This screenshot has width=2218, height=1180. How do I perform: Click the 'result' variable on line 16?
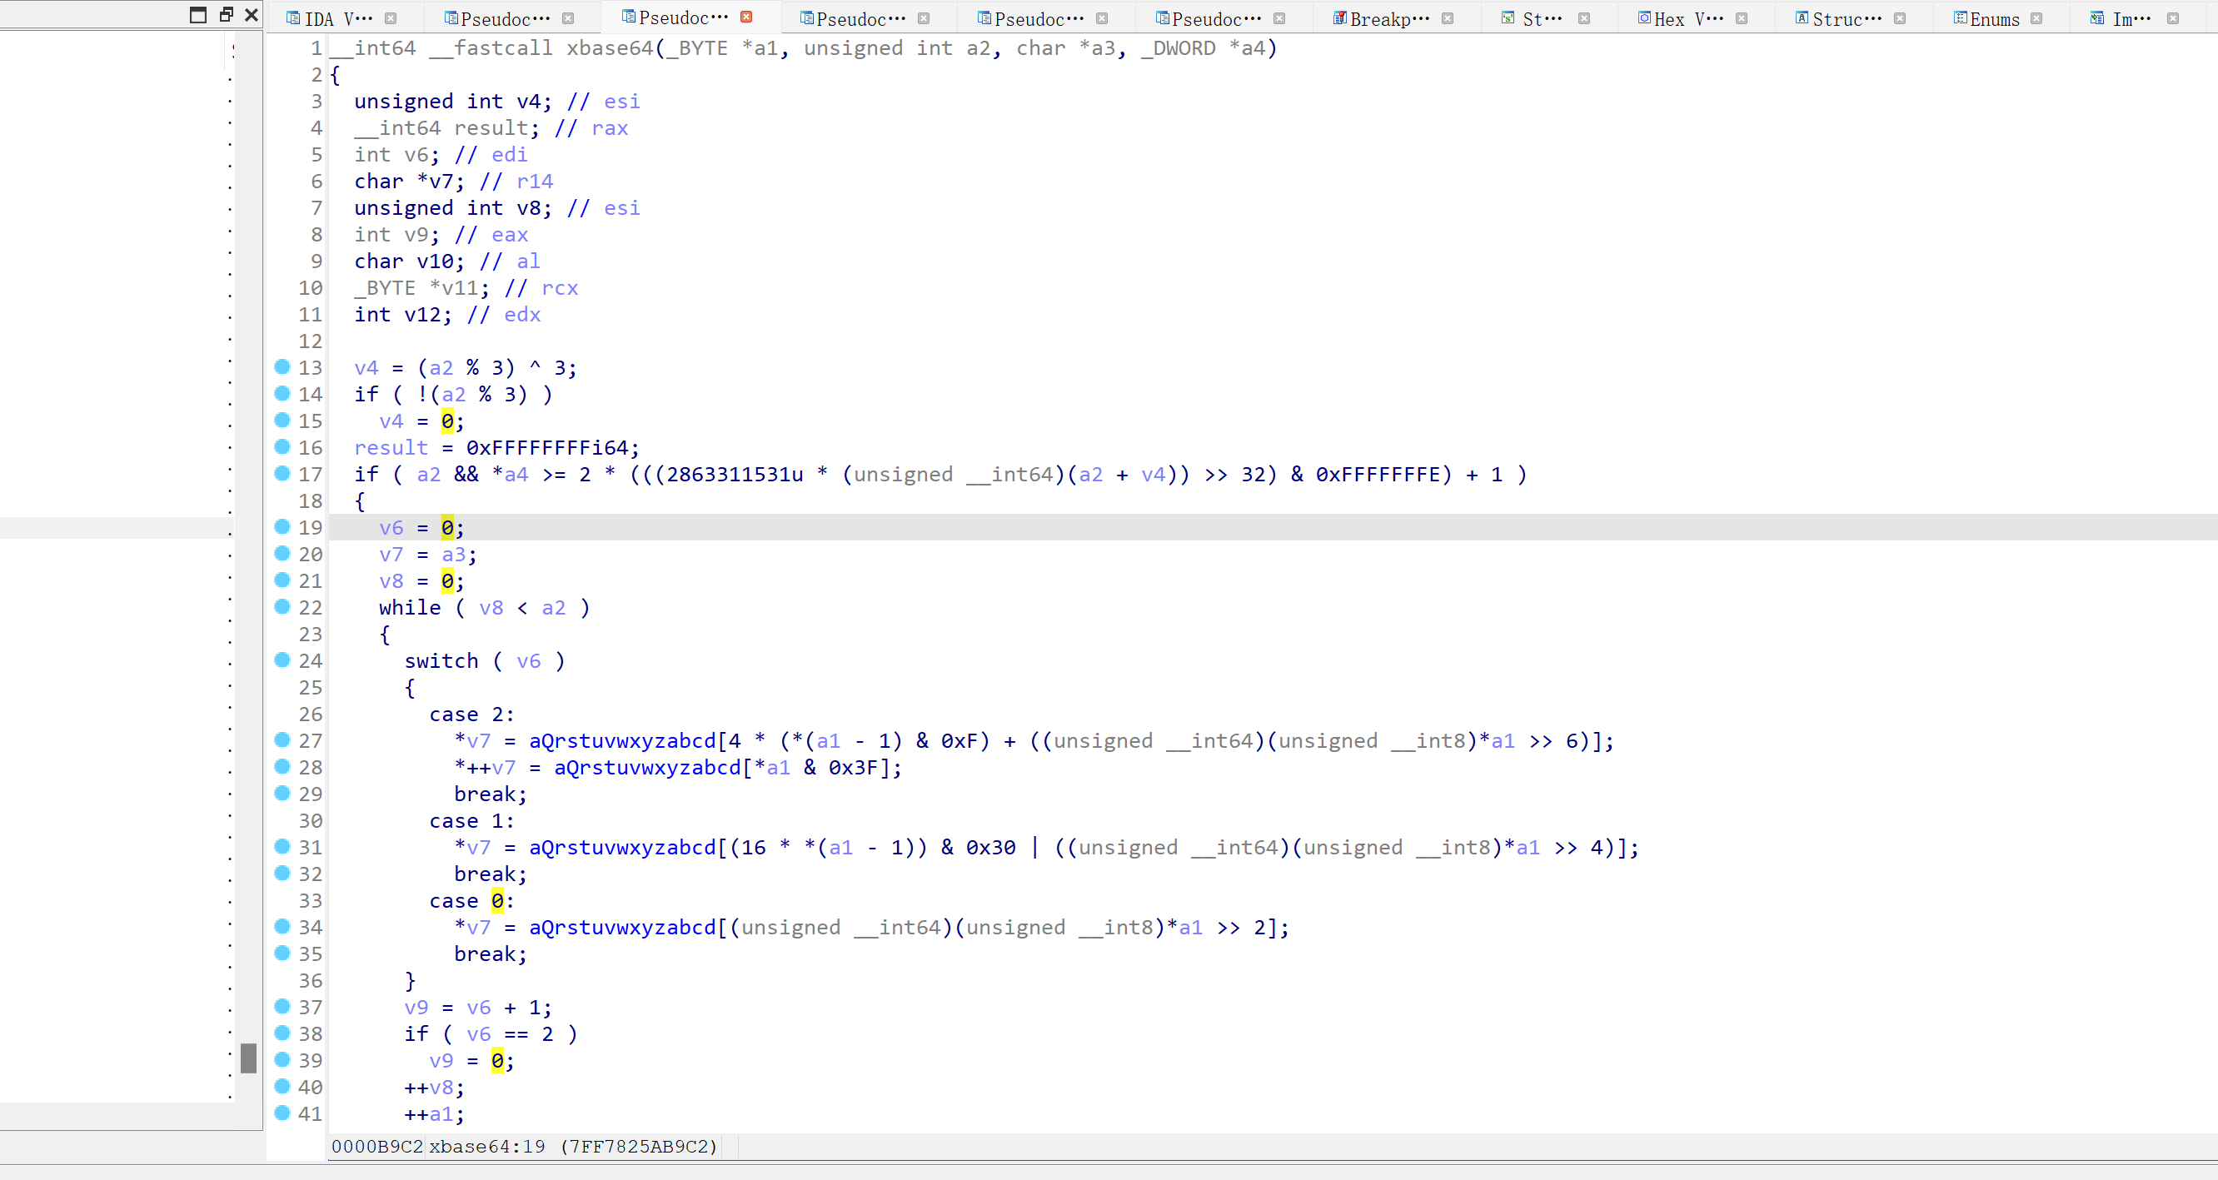[x=391, y=448]
